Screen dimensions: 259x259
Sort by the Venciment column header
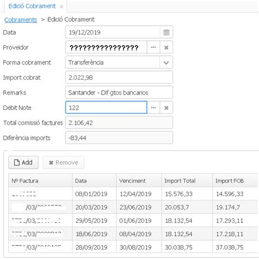point(139,180)
